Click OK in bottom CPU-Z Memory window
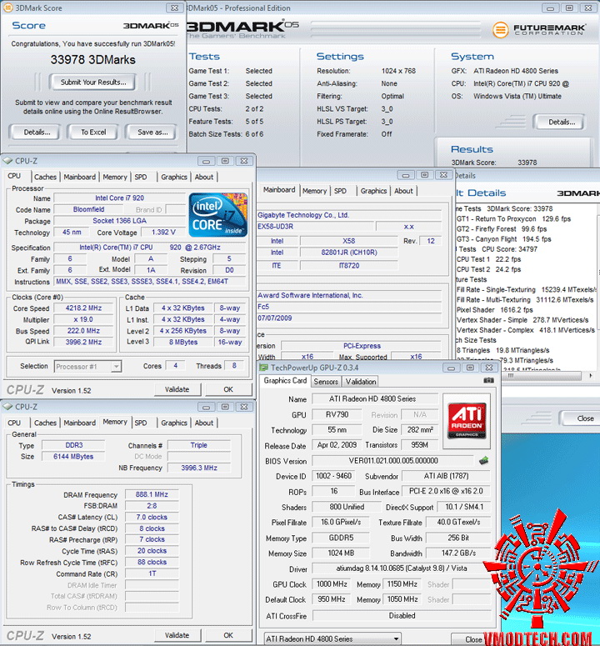Image resolution: width=600 pixels, height=646 pixels. [228, 635]
